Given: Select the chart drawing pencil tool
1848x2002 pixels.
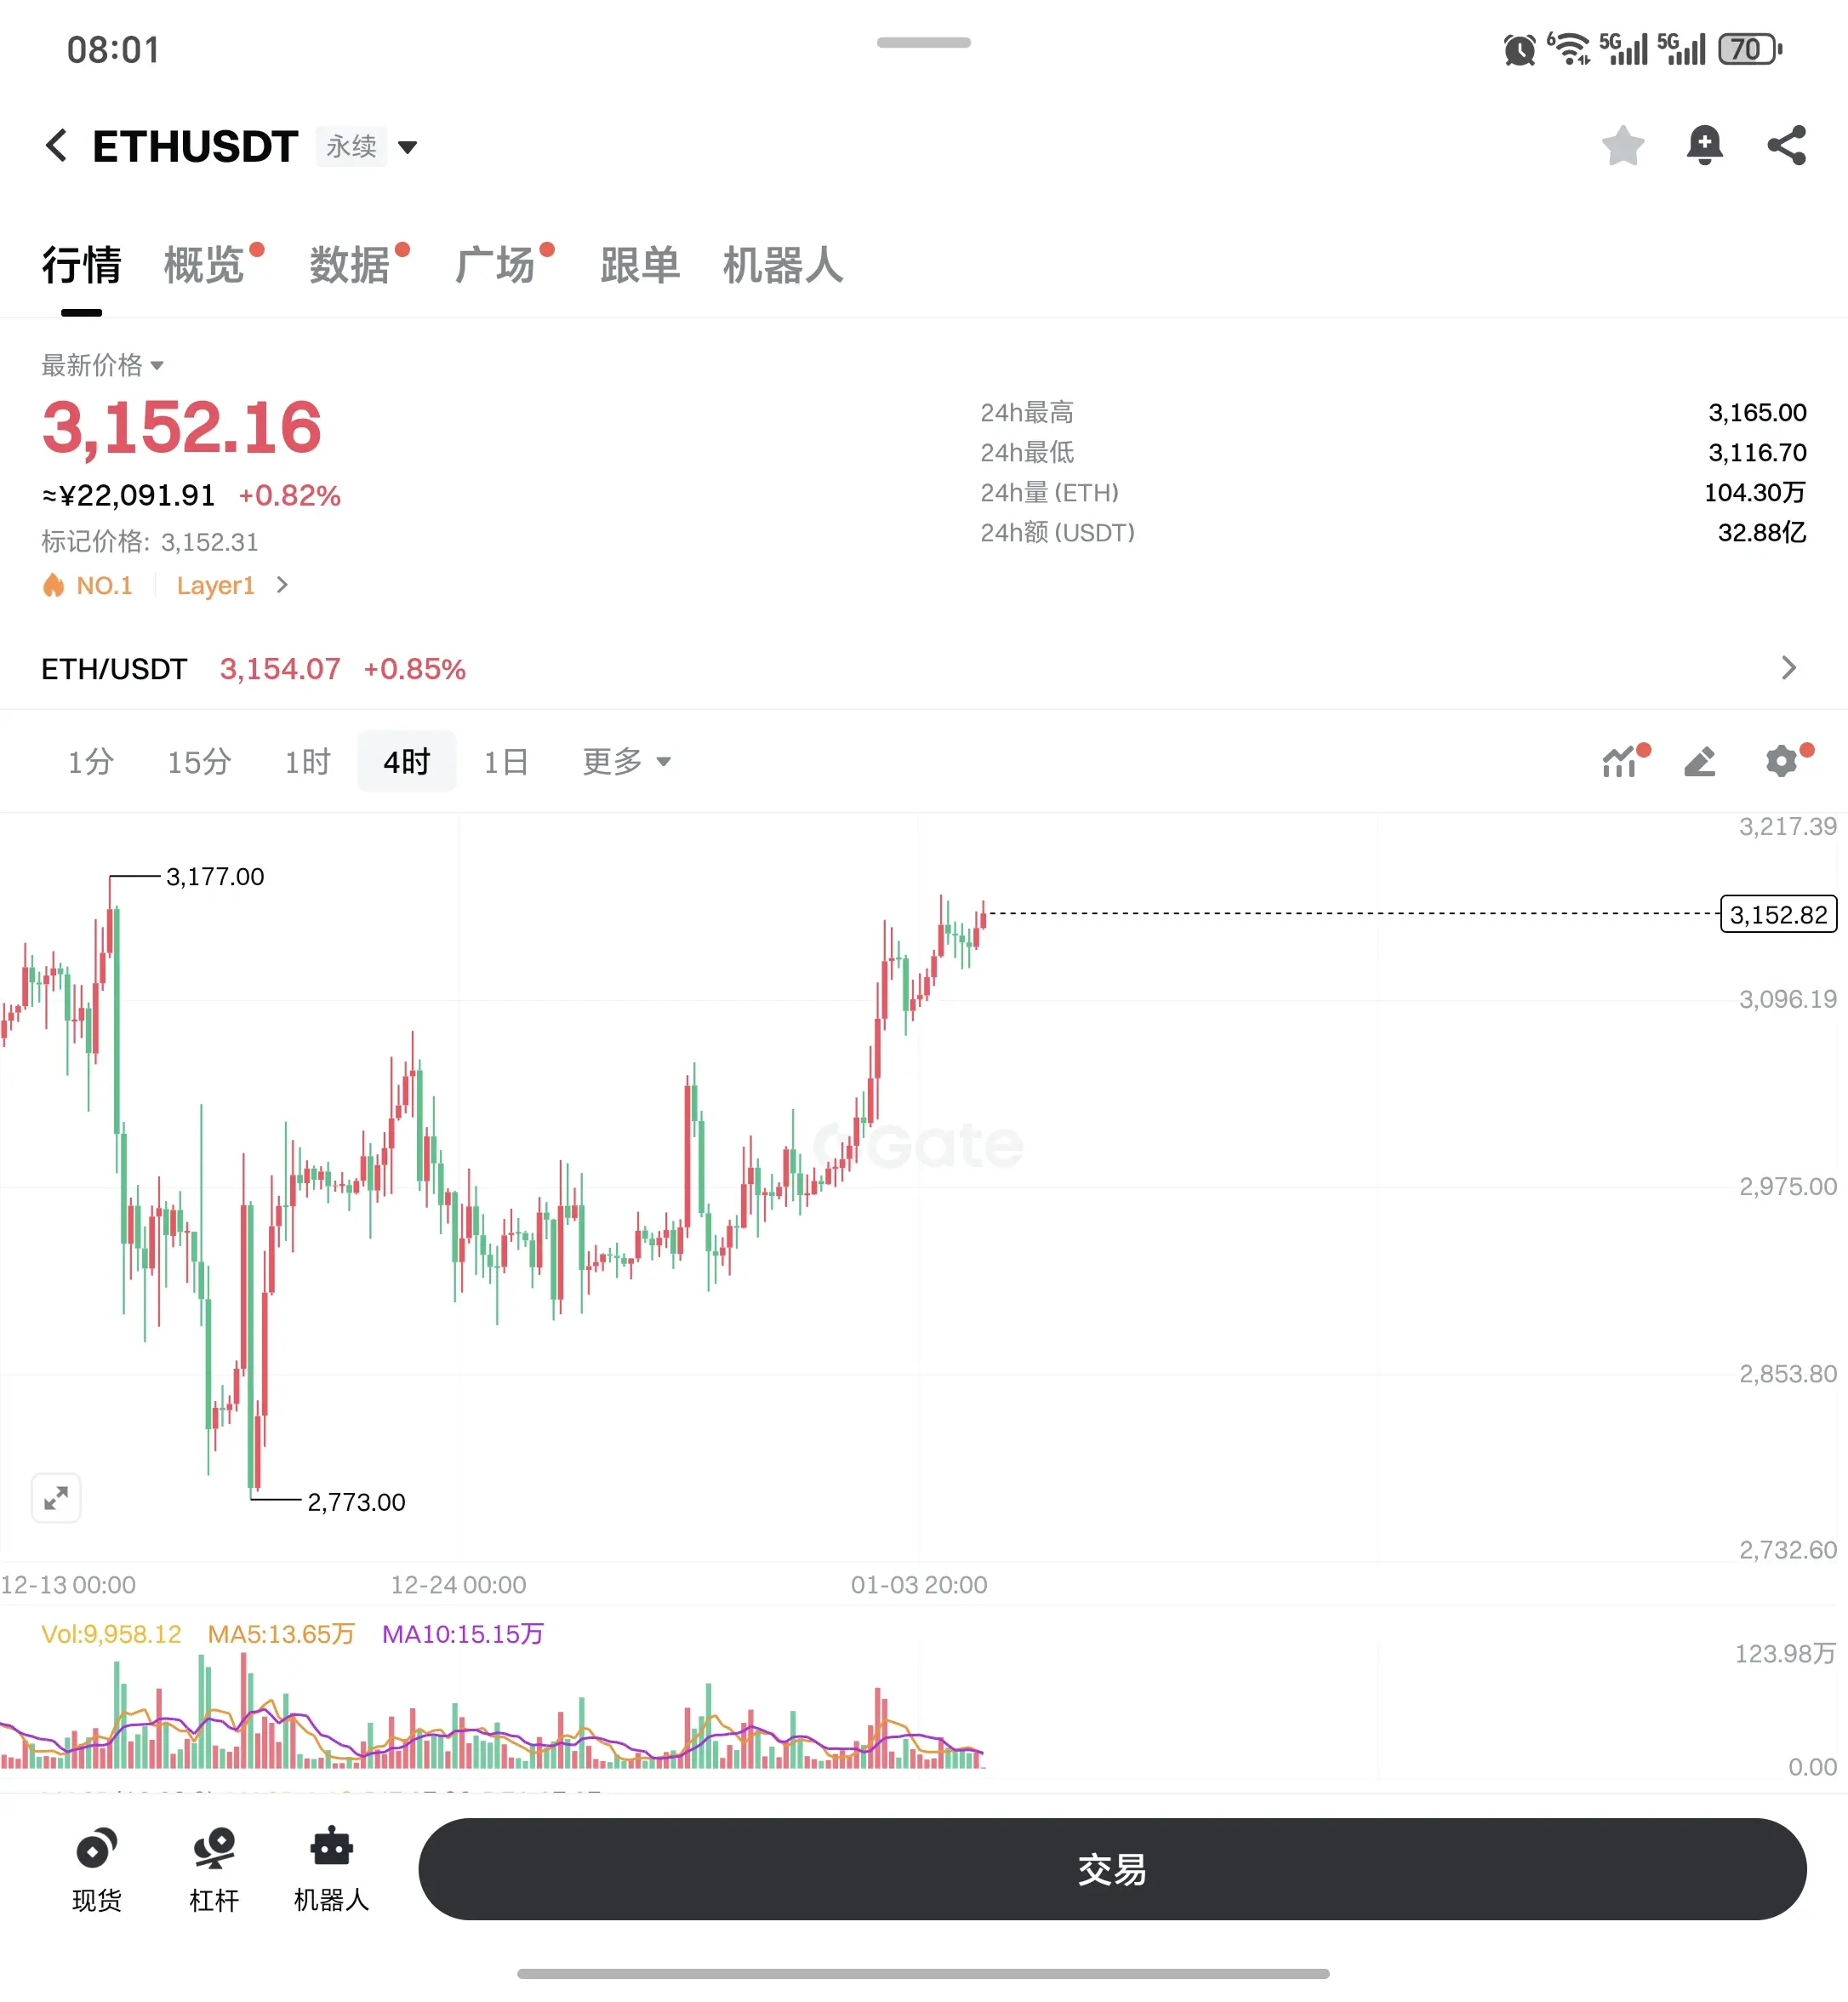Looking at the screenshot, I should [1700, 761].
